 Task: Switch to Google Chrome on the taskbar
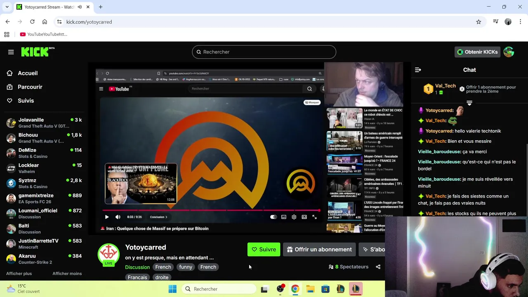[x=295, y=289]
